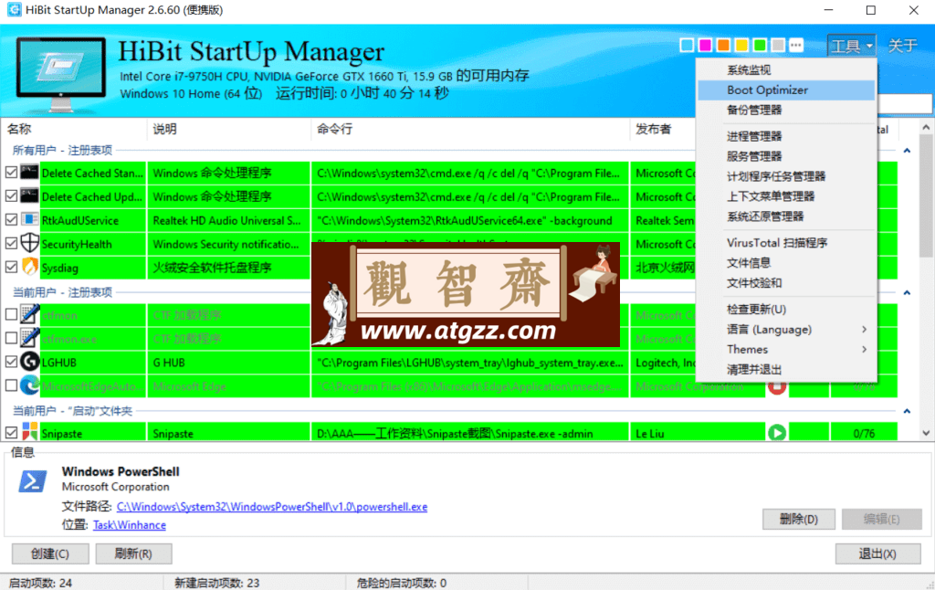Toggle the RtkAudUService checkbox

pyautogui.click(x=11, y=219)
